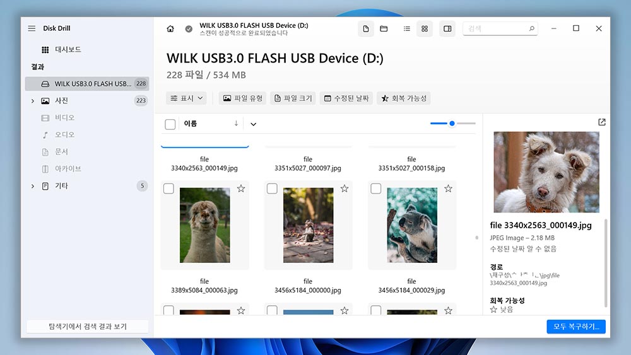Click 탐색기에서 검색 결과 보기 button
The image size is (631, 355).
(x=87, y=327)
